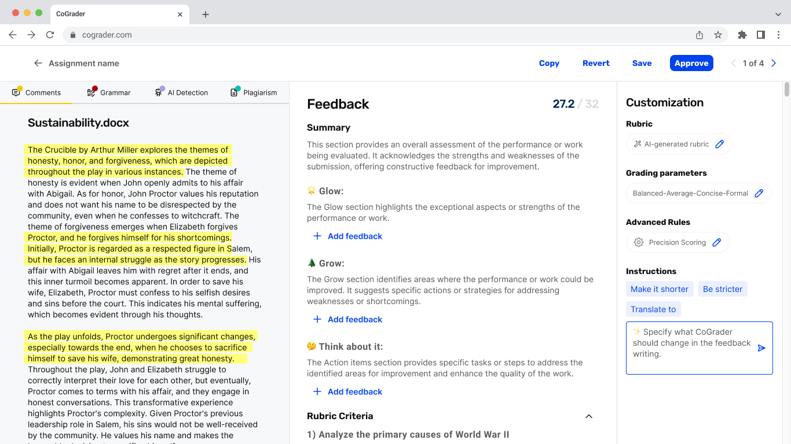Open the browser three-dot menu
The width and height of the screenshot is (791, 444).
pos(779,35)
